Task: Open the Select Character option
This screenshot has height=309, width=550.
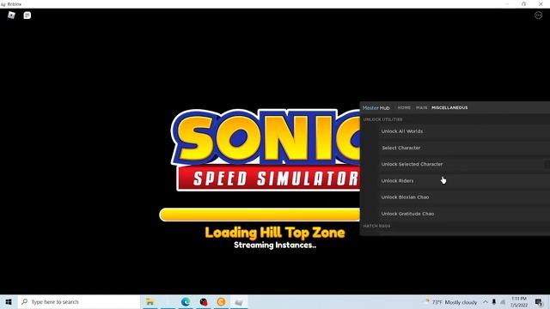Action: tap(464, 148)
